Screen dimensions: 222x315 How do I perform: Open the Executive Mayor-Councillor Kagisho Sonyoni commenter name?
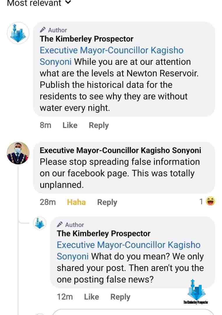(120, 150)
